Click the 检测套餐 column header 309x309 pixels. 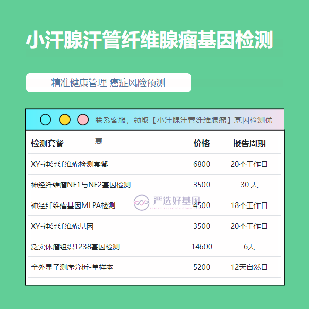click(x=47, y=143)
